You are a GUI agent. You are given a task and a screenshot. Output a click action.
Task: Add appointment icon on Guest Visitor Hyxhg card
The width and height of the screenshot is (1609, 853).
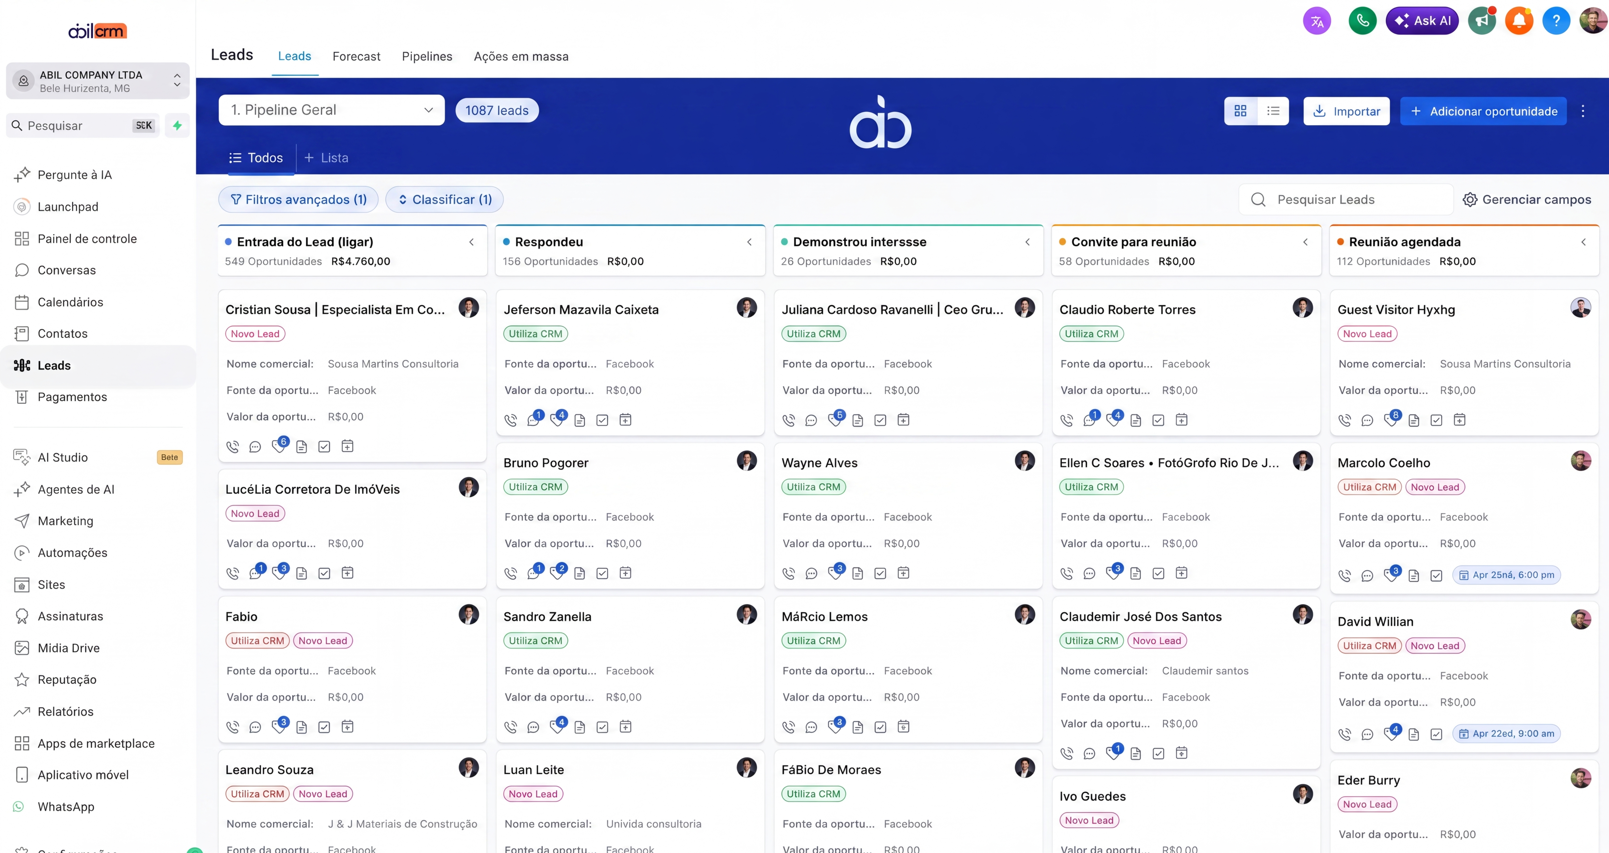[x=1459, y=420]
